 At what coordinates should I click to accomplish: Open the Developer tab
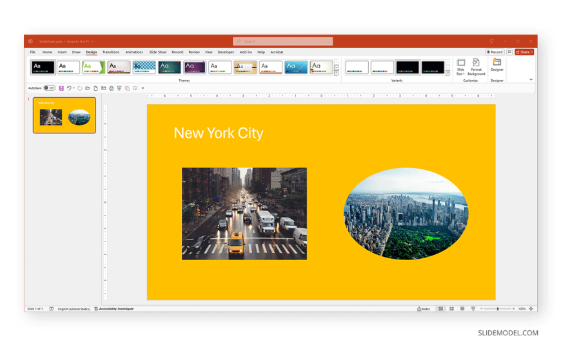(x=226, y=52)
